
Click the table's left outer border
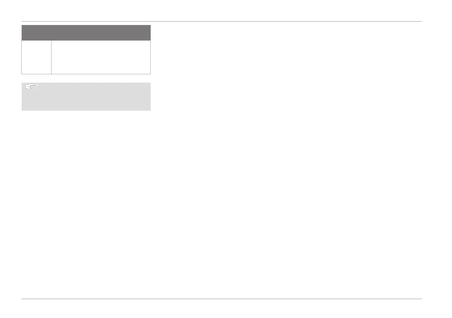pyautogui.click(x=22, y=57)
